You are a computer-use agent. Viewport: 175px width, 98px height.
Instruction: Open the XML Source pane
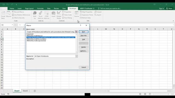tap(77, 14)
